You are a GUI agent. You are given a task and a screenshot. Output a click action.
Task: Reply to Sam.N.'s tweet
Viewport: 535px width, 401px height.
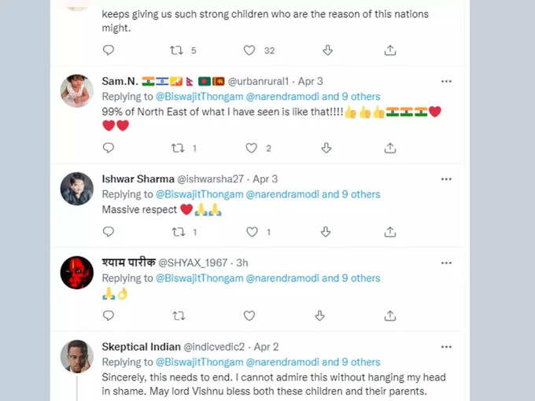coord(108,148)
